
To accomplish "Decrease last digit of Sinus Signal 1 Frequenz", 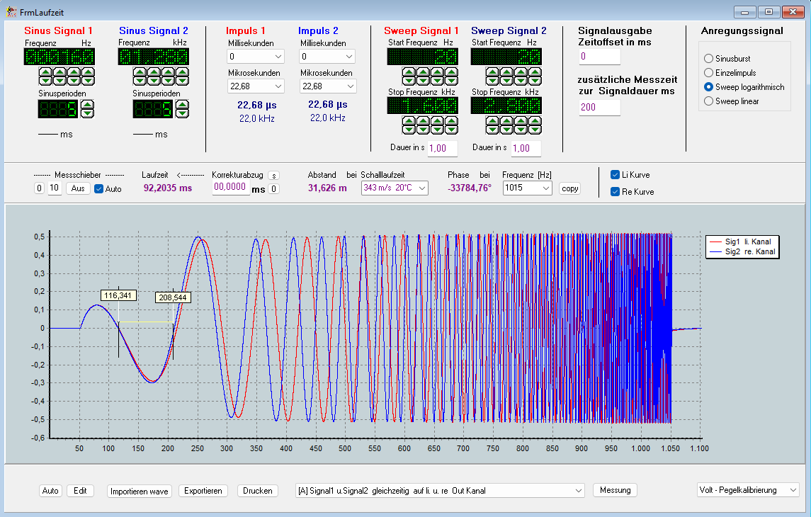I will (89, 81).
